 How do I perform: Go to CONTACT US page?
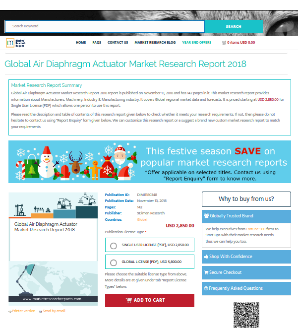[118, 43]
